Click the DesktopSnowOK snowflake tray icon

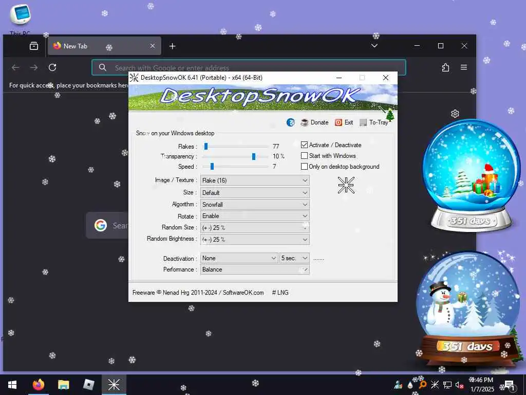[x=435, y=385]
